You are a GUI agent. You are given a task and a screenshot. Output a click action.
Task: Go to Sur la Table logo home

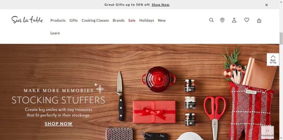coord(27,20)
